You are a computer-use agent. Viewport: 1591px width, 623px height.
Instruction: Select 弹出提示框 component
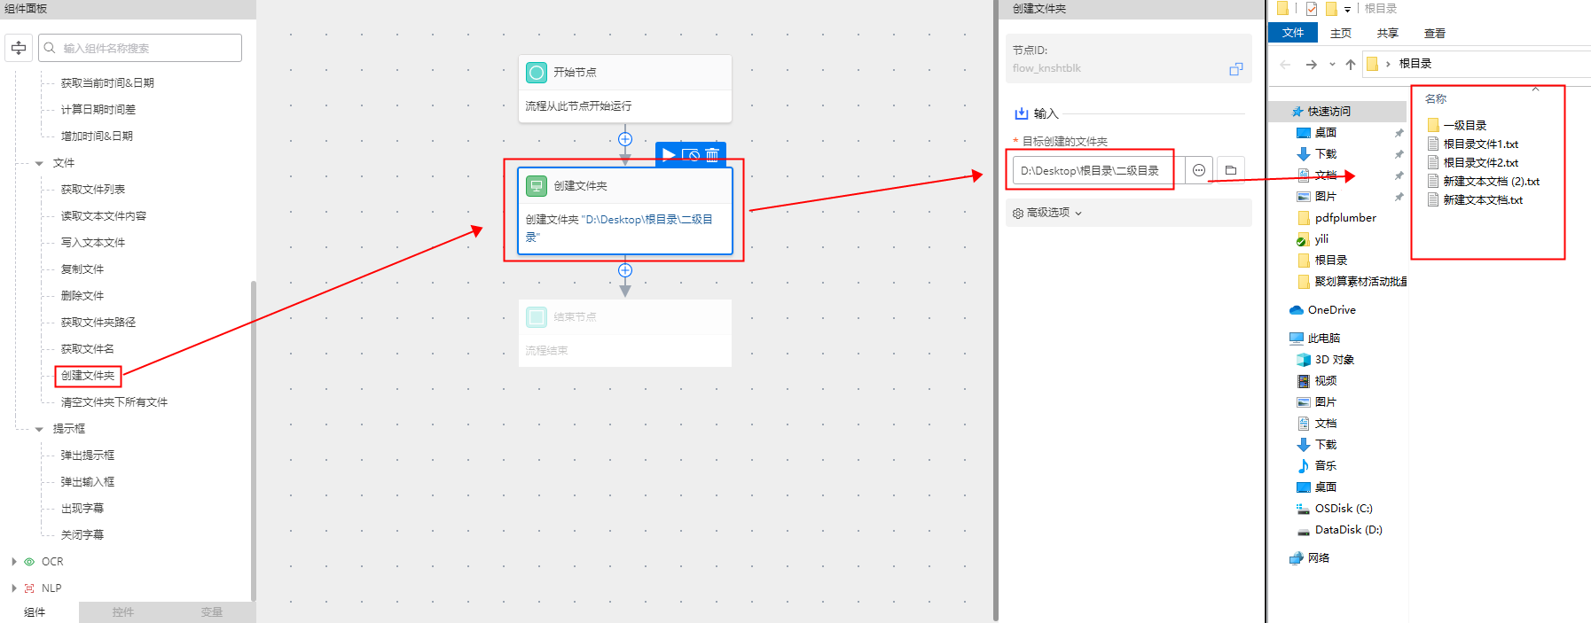click(x=88, y=456)
